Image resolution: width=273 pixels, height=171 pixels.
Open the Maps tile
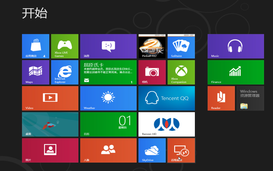(36, 72)
